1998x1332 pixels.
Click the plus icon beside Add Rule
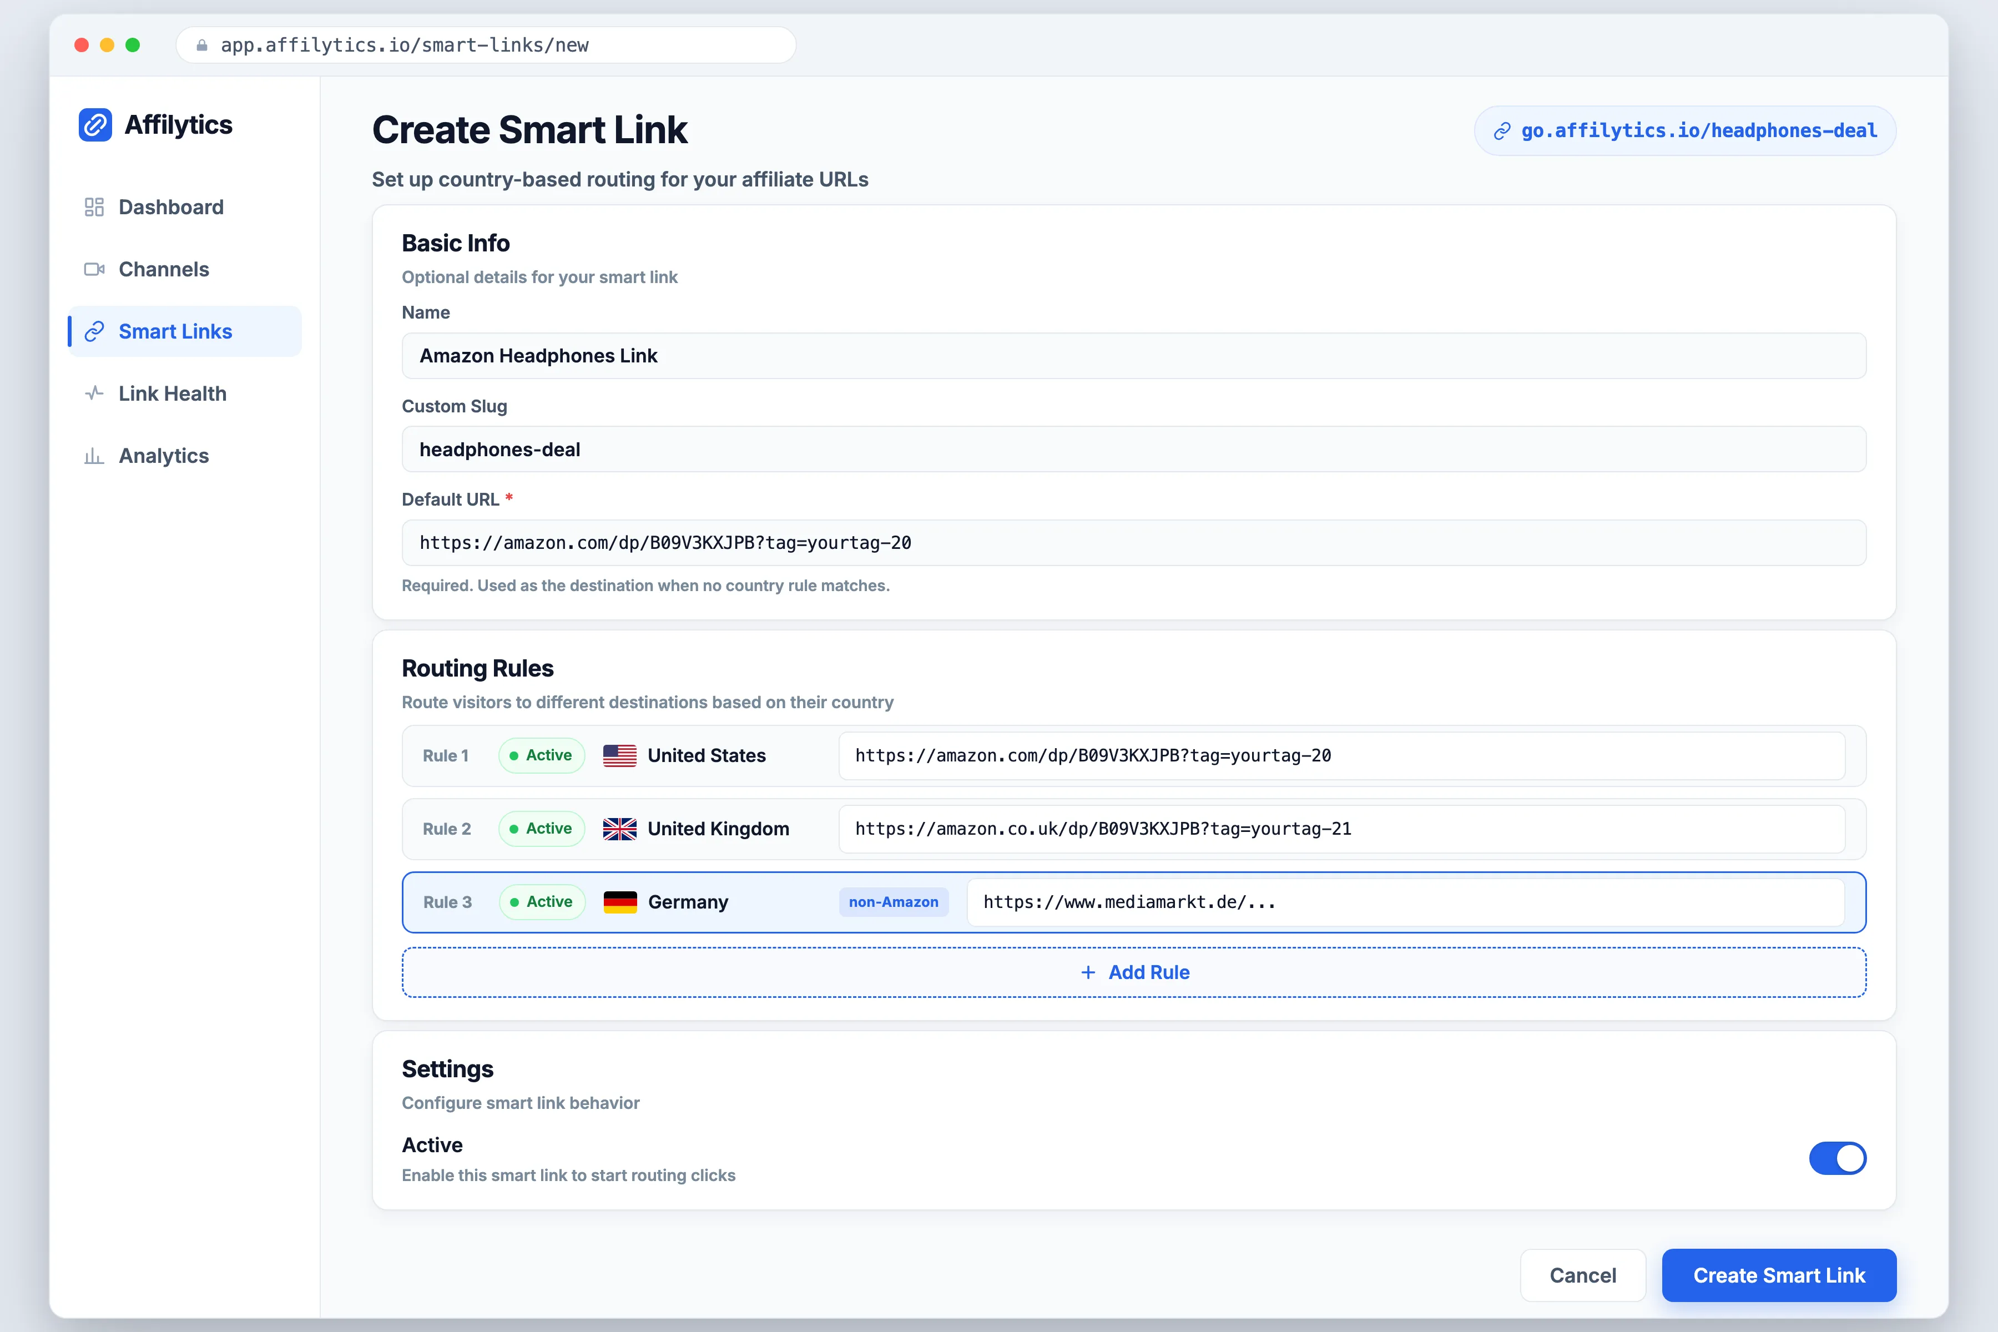[x=1087, y=973]
